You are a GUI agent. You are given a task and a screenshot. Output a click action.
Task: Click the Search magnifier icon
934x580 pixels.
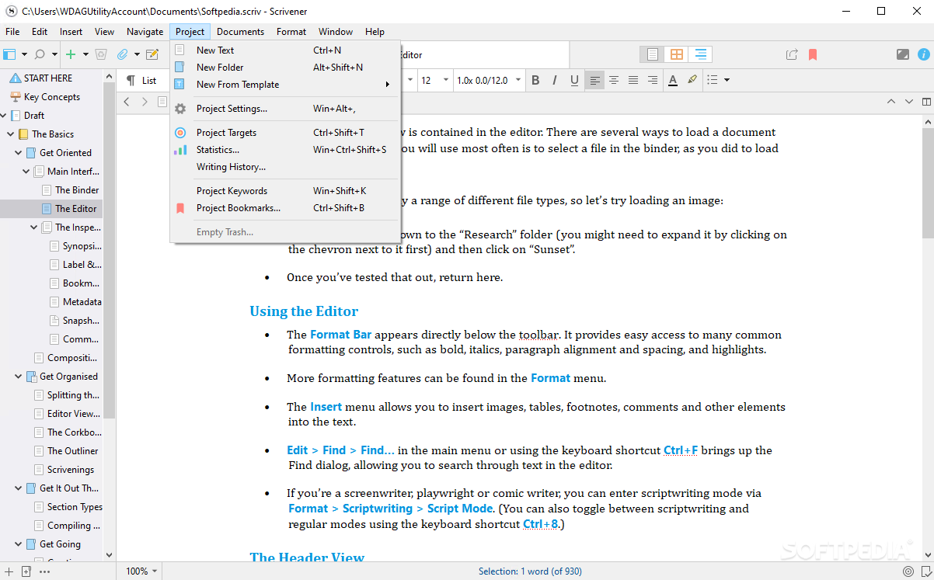coord(40,54)
